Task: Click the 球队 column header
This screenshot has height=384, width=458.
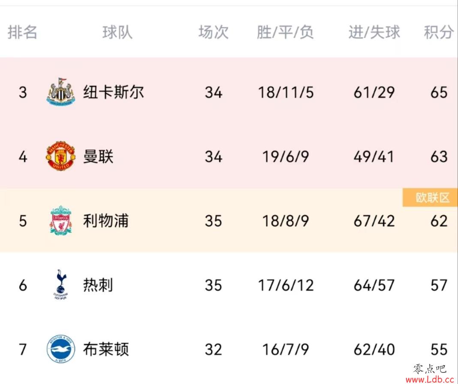Action: pyautogui.click(x=118, y=32)
